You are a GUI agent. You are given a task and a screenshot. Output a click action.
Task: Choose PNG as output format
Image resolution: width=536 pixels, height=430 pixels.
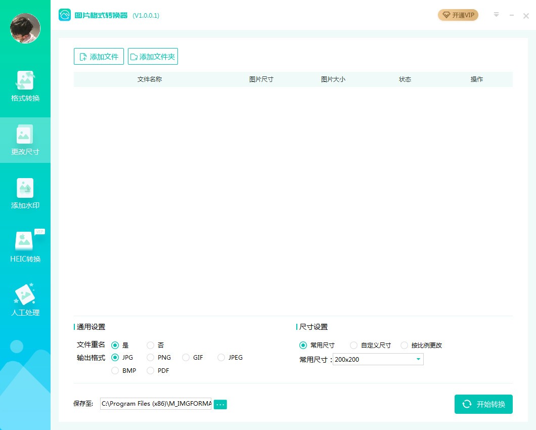151,358
